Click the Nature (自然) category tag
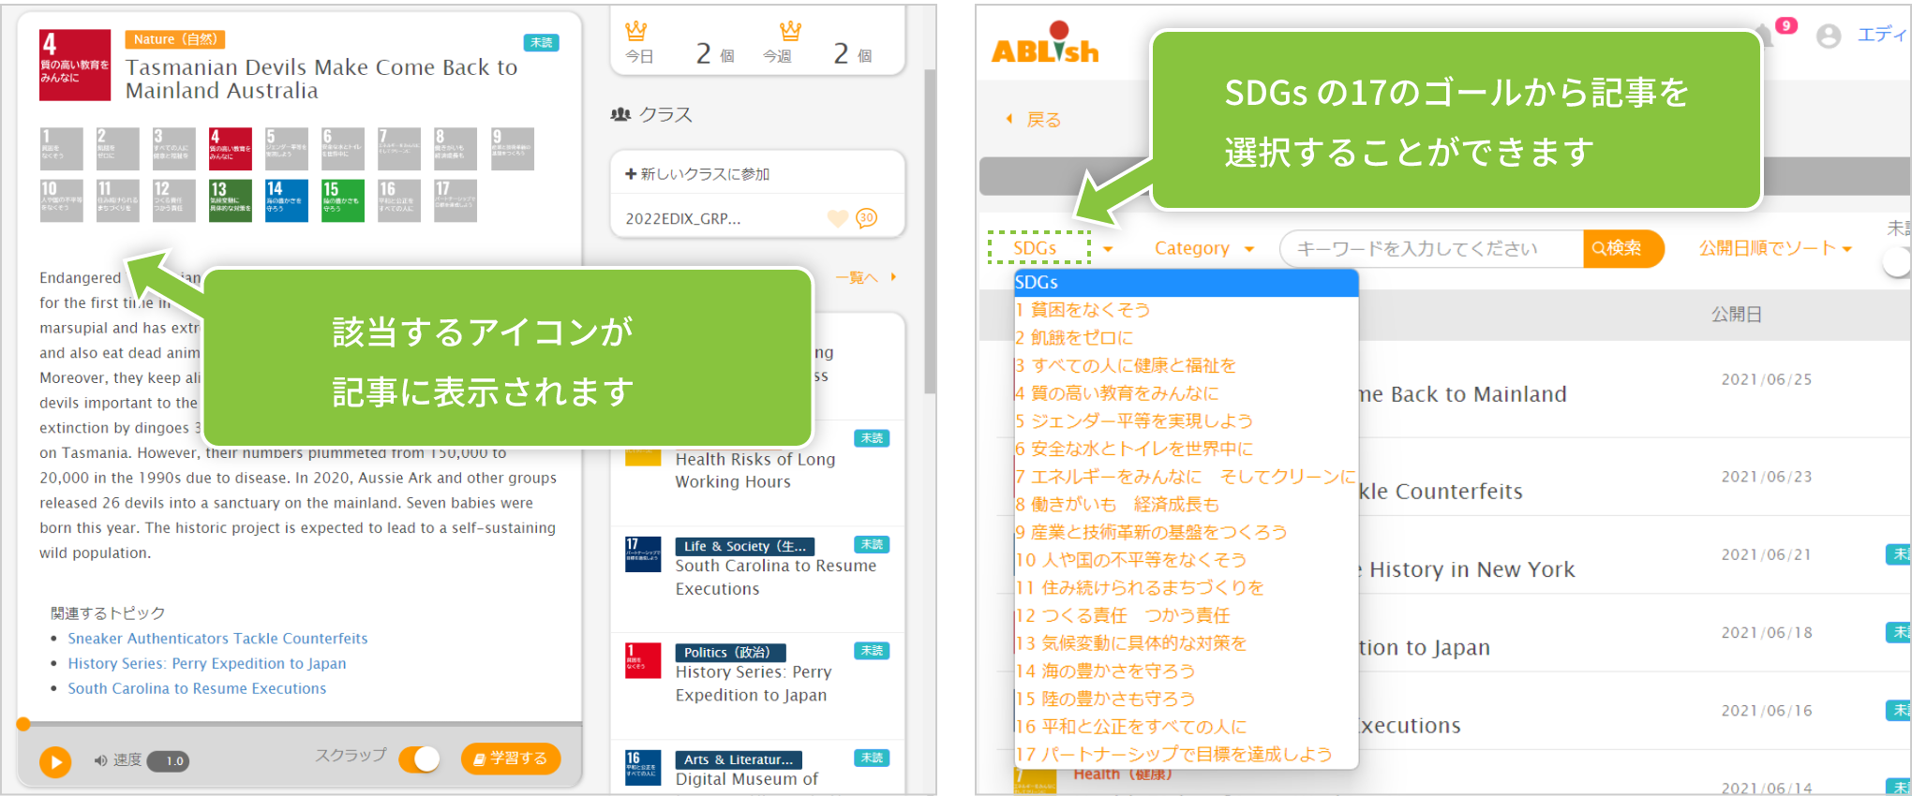Viewport: 1912px width, 796px height. pyautogui.click(x=175, y=39)
